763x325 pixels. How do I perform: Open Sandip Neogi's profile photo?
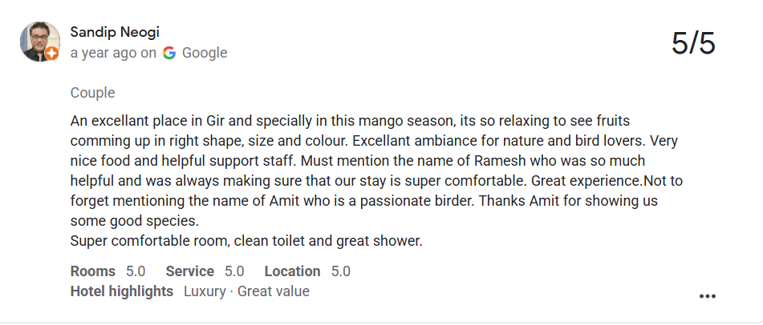(x=40, y=42)
